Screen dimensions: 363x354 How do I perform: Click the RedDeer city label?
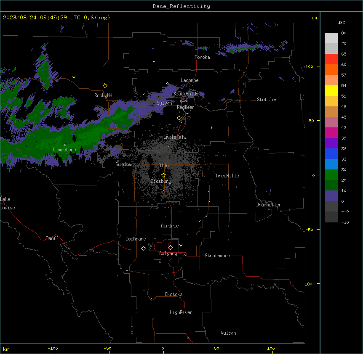pos(185,107)
